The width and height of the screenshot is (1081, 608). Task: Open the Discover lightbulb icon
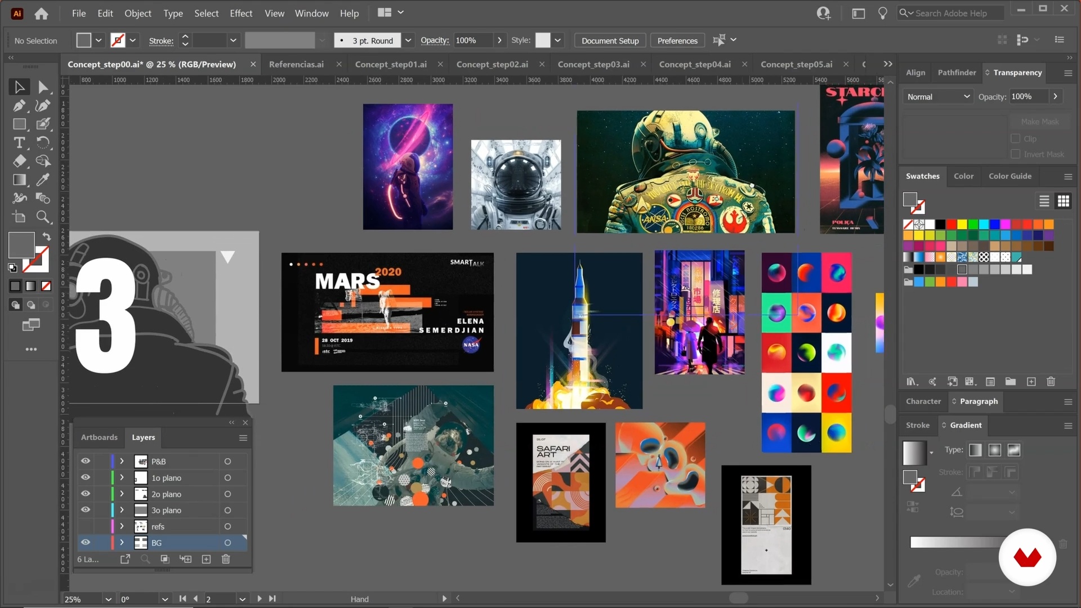click(883, 14)
